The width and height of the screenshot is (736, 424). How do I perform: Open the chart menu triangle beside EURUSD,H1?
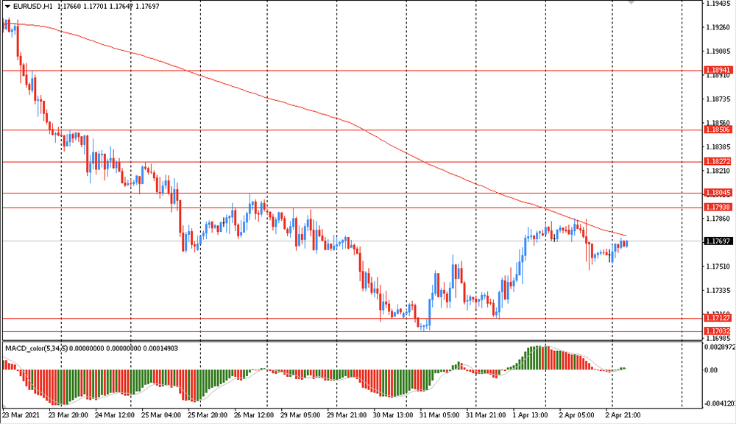click(7, 7)
